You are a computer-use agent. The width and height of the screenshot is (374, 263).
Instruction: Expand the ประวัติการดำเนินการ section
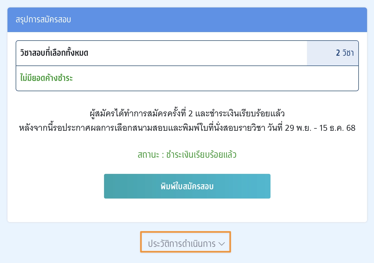pos(182,243)
